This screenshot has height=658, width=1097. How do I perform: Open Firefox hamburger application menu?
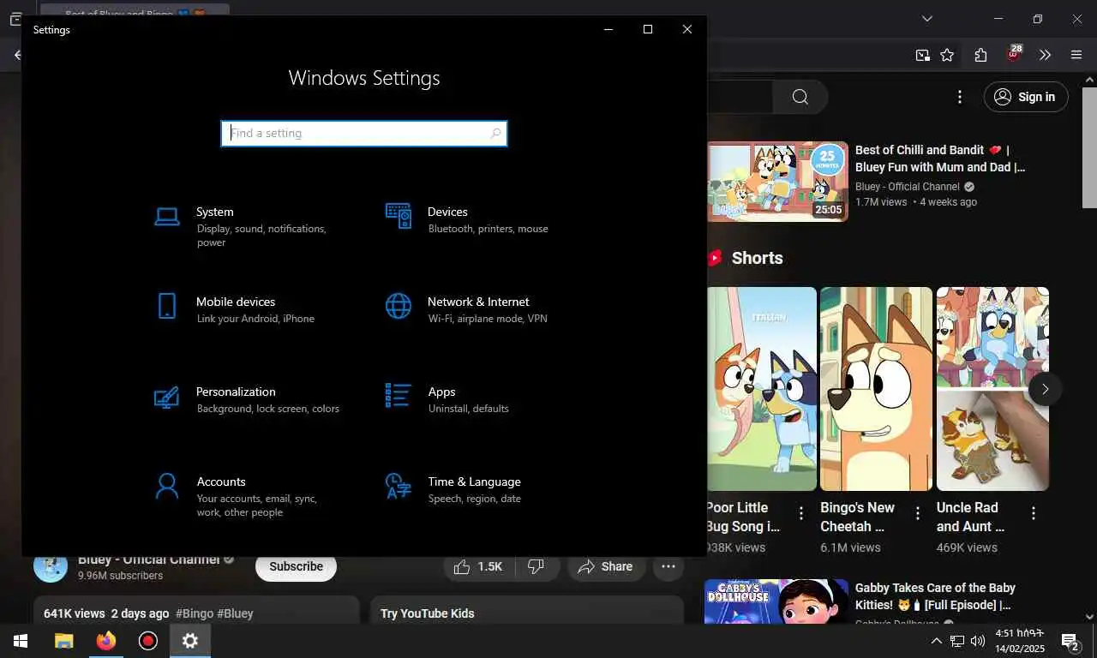click(1076, 55)
